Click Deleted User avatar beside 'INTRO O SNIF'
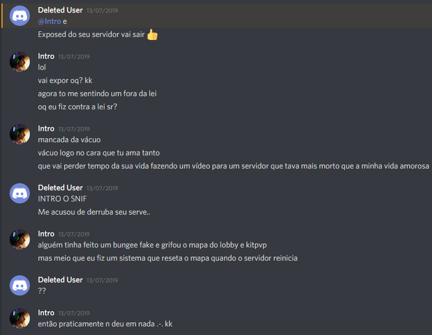Screen dimensions: 432x335 pyautogui.click(x=20, y=193)
